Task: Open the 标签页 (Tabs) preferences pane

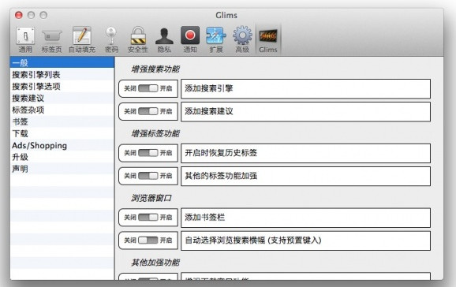Action: click(x=52, y=40)
